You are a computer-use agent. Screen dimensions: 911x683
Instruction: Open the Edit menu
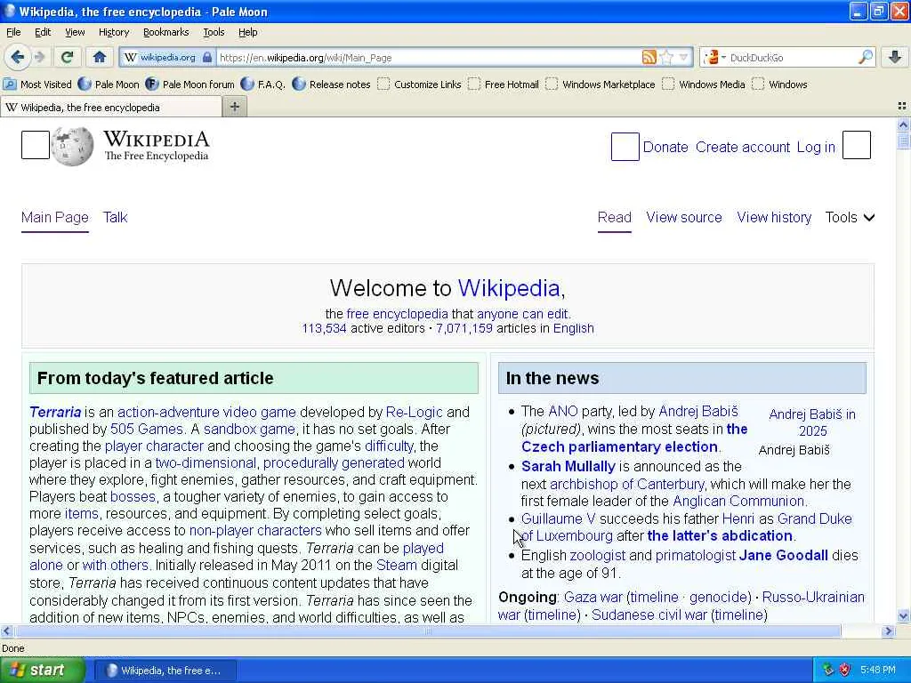point(43,32)
